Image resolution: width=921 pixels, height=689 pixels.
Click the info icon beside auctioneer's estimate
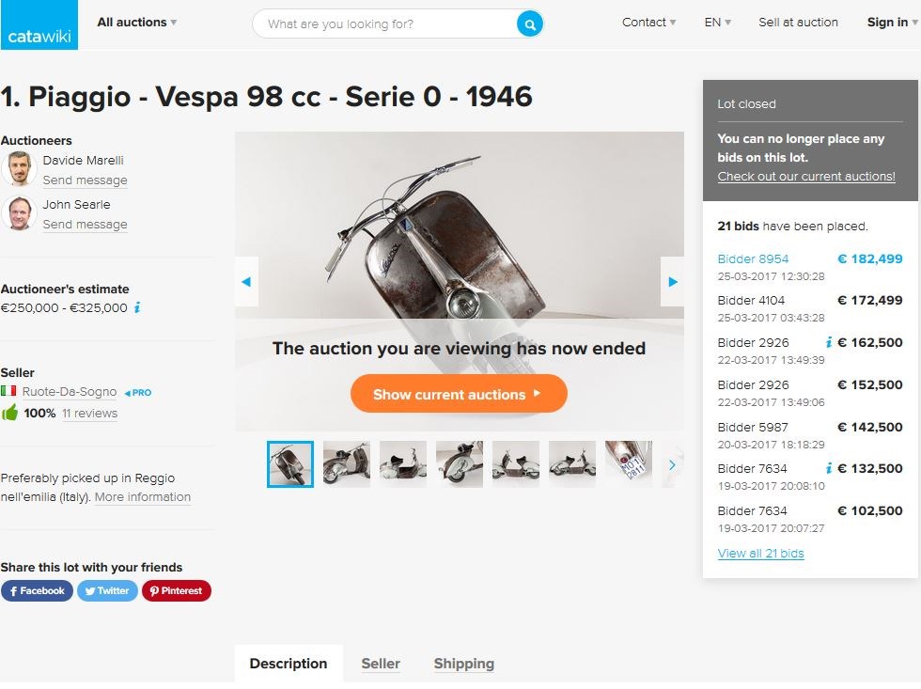point(137,307)
